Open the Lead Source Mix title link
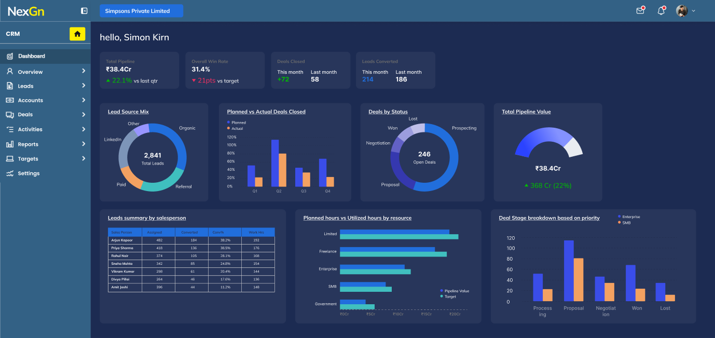Screen dimensions: 715x338 point(128,112)
